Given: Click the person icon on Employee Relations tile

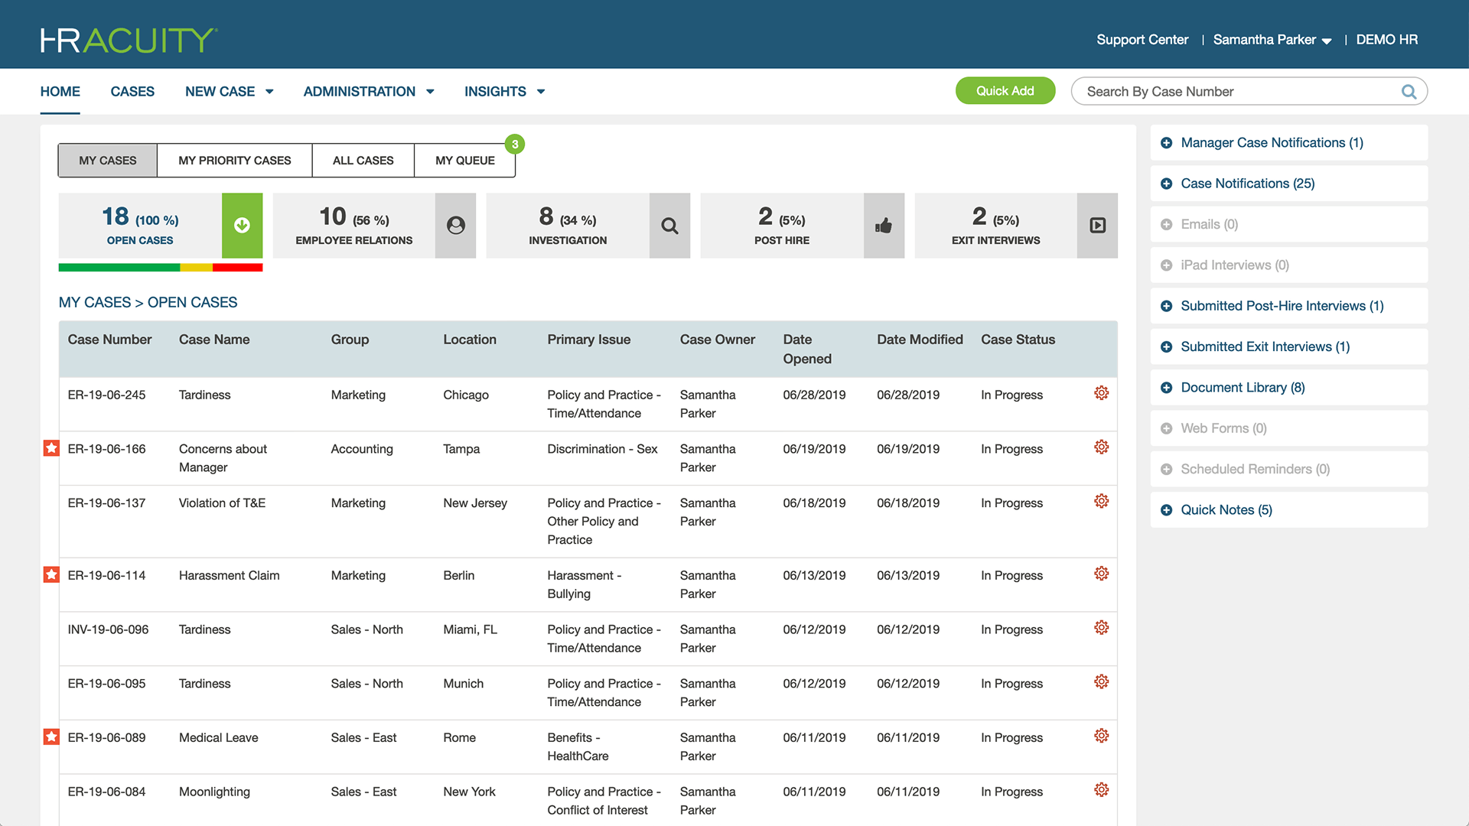Looking at the screenshot, I should (x=455, y=226).
